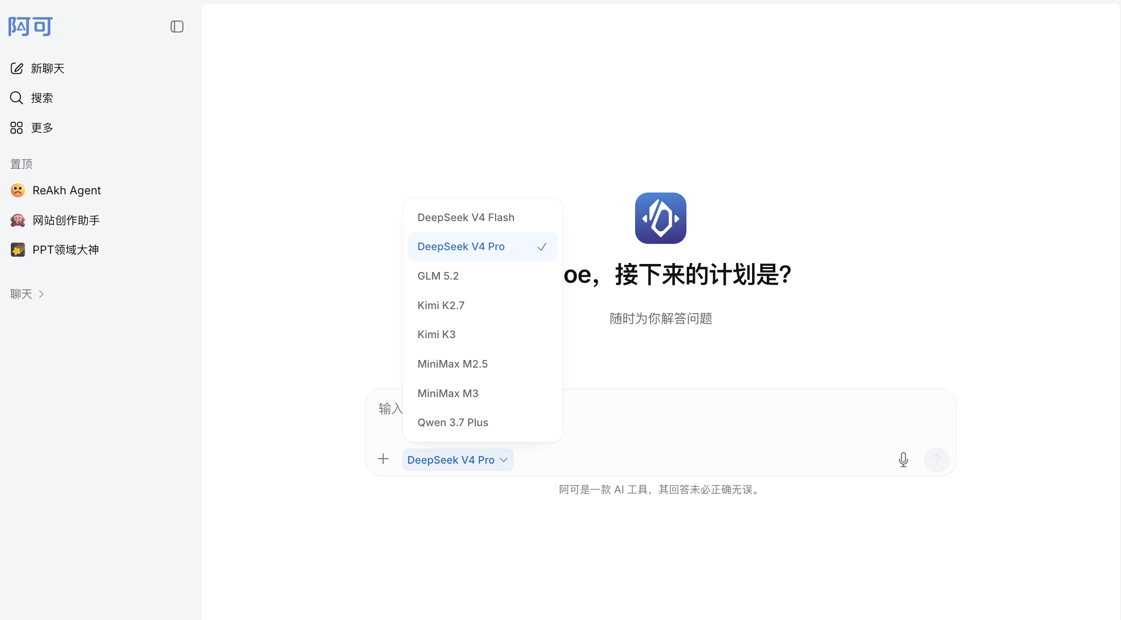The height and width of the screenshot is (620, 1121).
Task: Choose Kimi K3 model
Action: point(483,335)
